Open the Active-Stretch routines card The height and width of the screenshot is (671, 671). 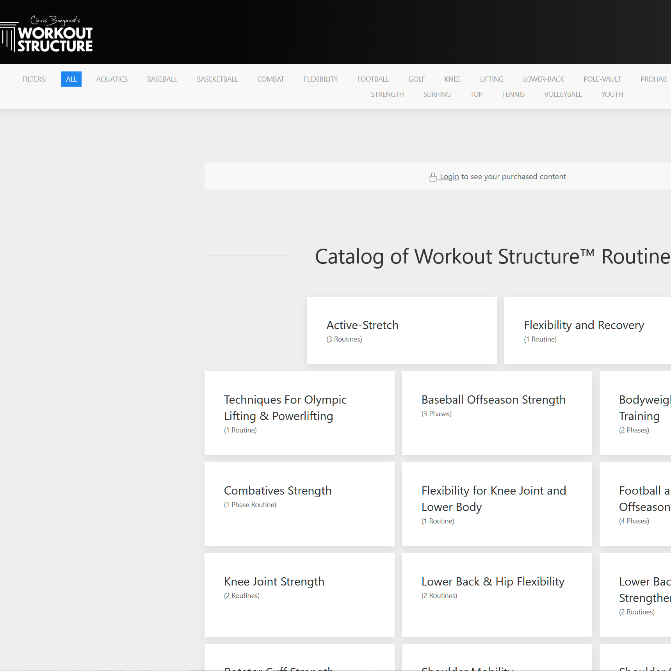402,330
